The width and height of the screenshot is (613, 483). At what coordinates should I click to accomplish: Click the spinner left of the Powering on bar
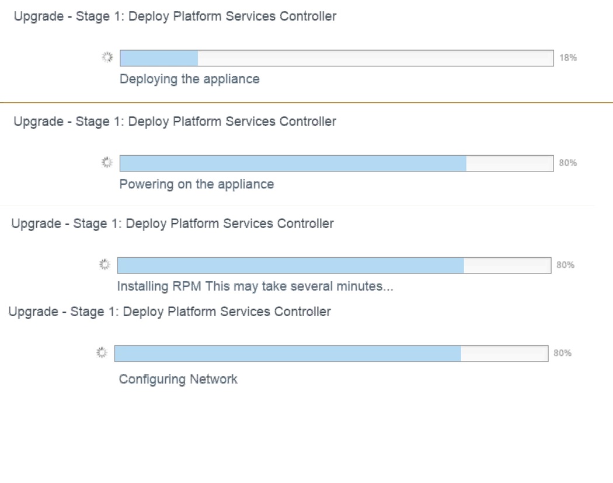tap(107, 163)
